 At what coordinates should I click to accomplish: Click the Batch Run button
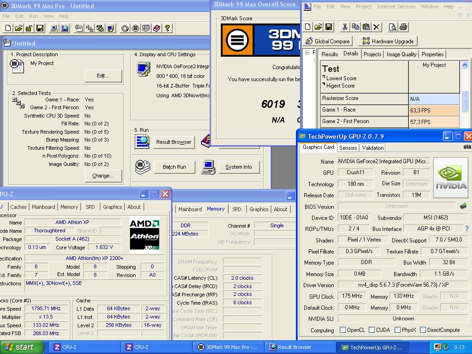click(x=174, y=167)
